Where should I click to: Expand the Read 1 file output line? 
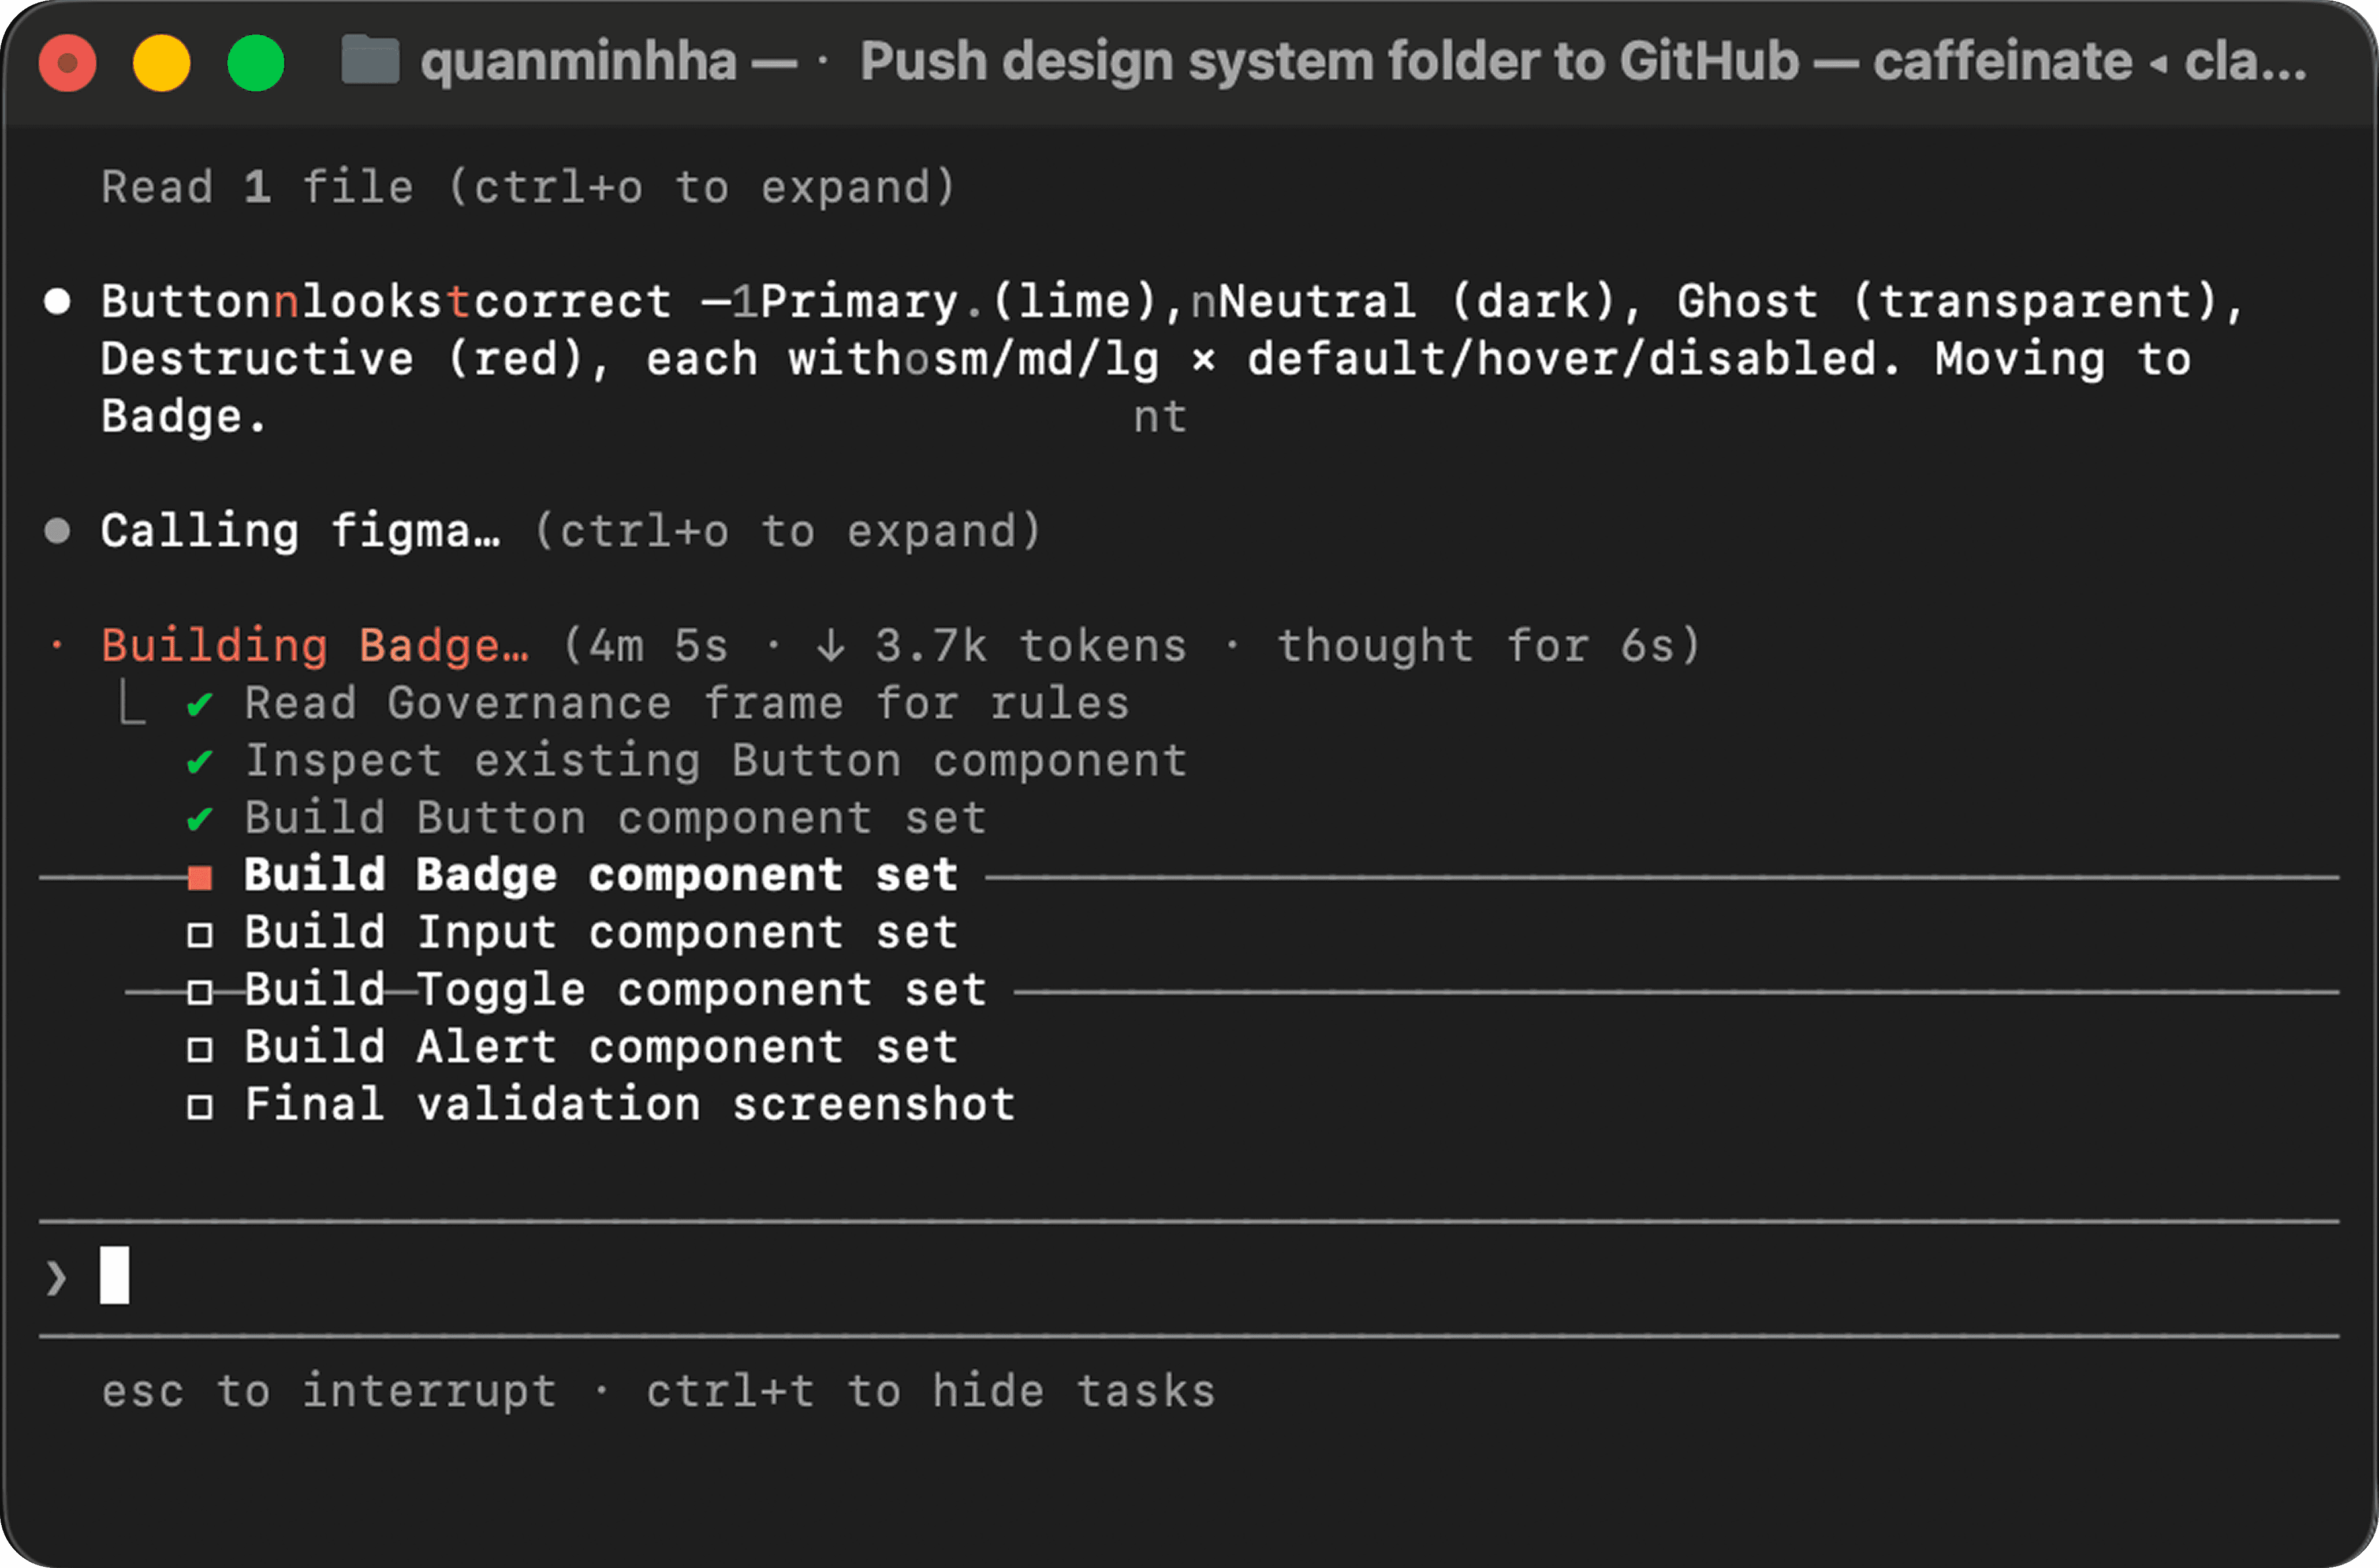[528, 187]
